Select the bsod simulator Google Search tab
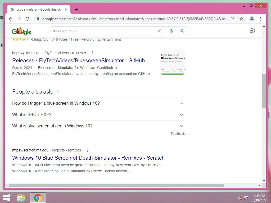Screen dimensions: 271x203 pos(39,10)
